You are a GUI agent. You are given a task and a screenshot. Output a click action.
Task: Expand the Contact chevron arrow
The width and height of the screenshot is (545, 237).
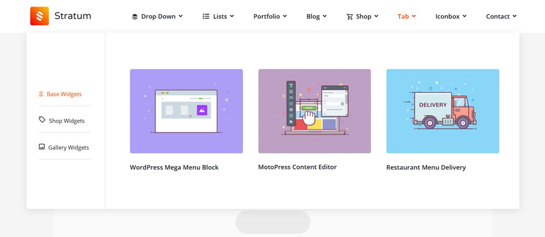(x=514, y=16)
